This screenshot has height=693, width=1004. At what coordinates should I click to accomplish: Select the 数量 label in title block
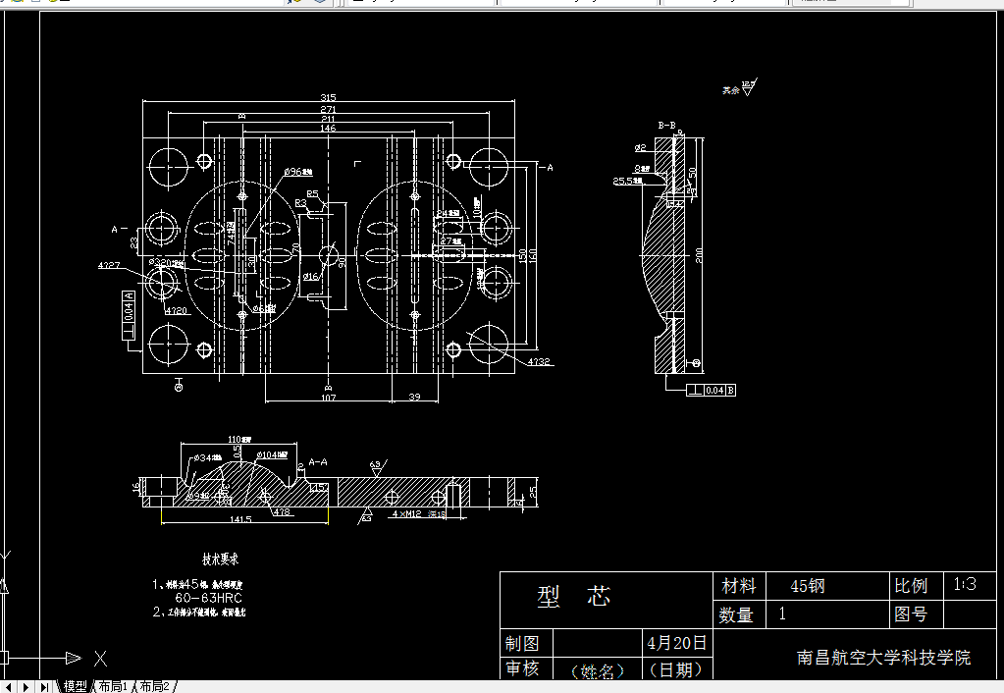[x=736, y=614]
